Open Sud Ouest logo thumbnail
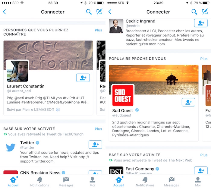Viewport: 211px width, 188px height. 123,95
